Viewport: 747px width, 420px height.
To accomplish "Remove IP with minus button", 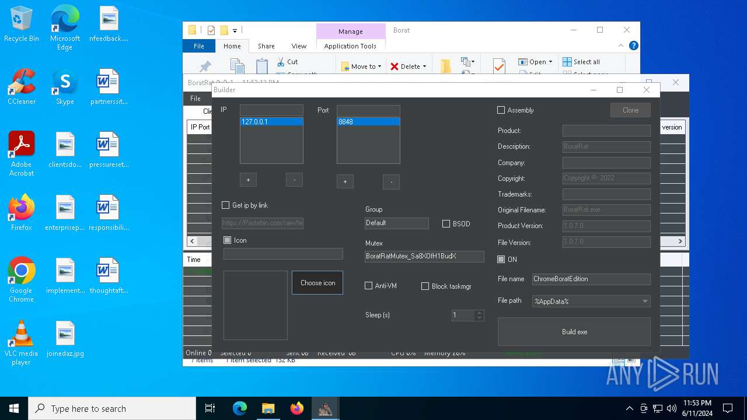I will 294,180.
